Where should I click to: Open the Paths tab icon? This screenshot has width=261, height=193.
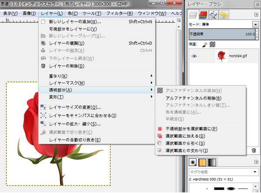[x=214, y=15]
